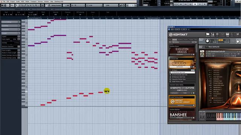Apply Fixed Lengths button
This screenshot has width=241, height=135.
(x=19, y=50)
